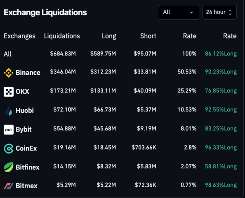Click the Bitfinex leaf logo icon

pyautogui.click(x=9, y=167)
